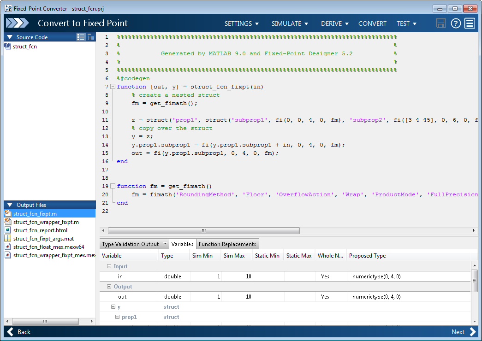The height and width of the screenshot is (341, 482).
Task: Collapse the Output variables group
Action: click(x=109, y=287)
